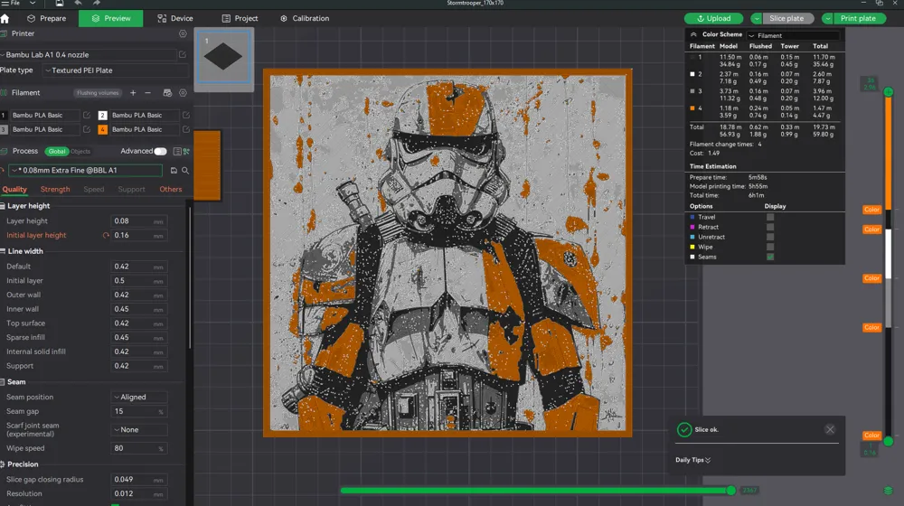904x506 pixels.
Task: Edit filament 3 Bambu PLA Basic preset
Action: tap(87, 130)
